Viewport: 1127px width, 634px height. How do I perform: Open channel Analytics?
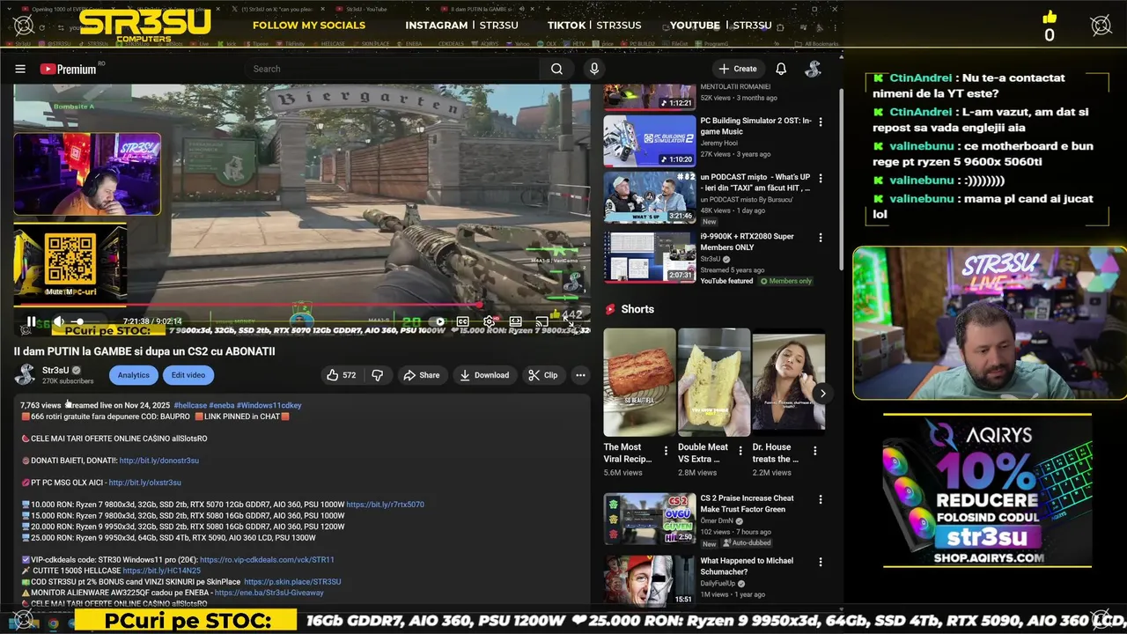point(134,375)
